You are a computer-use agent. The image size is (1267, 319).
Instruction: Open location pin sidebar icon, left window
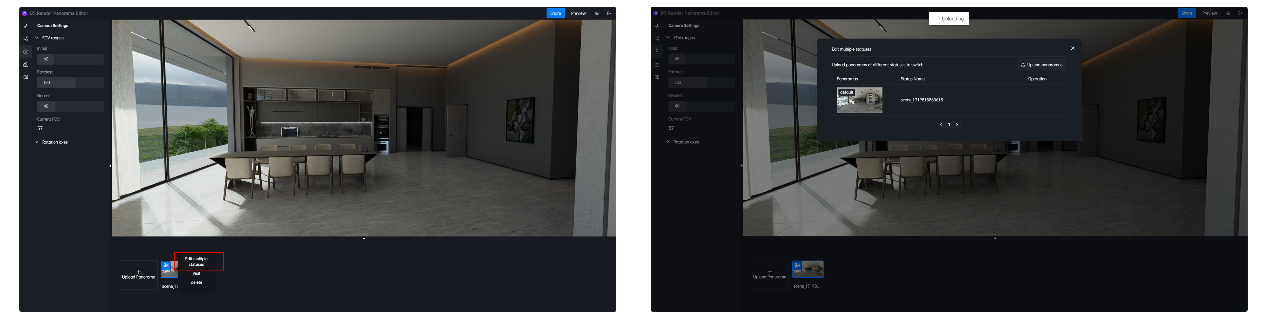[26, 64]
